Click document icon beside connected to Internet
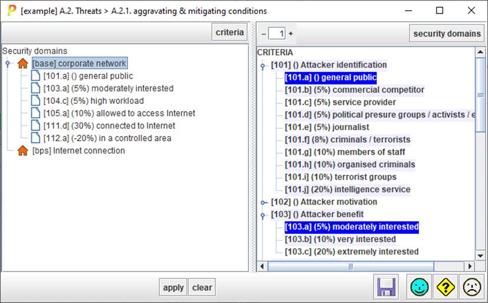488x303 pixels. click(x=35, y=126)
